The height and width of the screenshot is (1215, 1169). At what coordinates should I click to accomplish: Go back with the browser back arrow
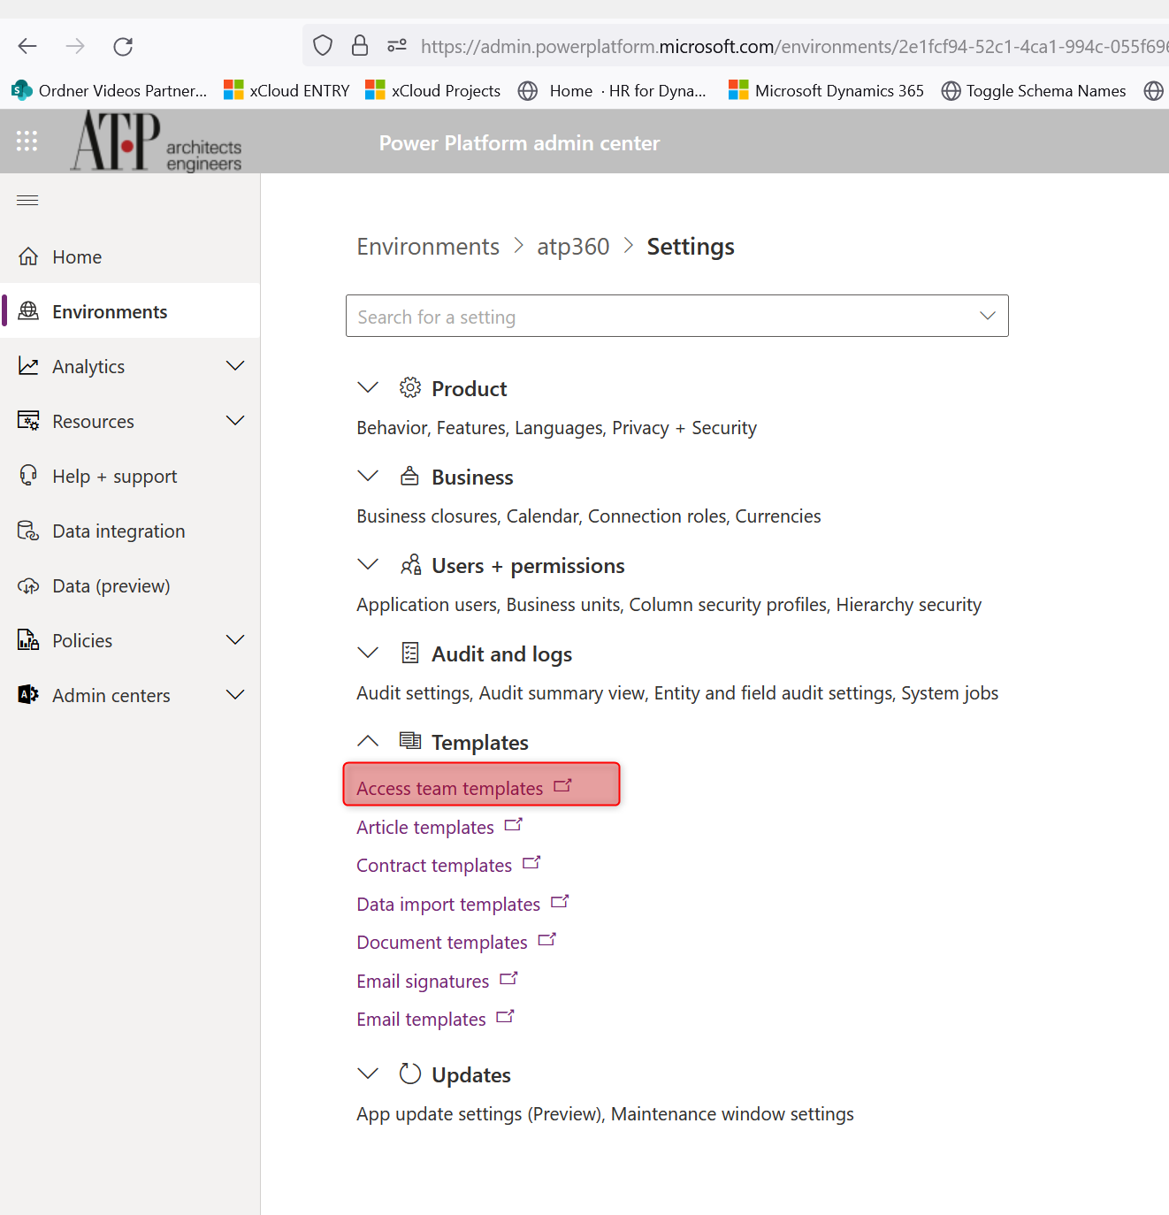(x=27, y=46)
